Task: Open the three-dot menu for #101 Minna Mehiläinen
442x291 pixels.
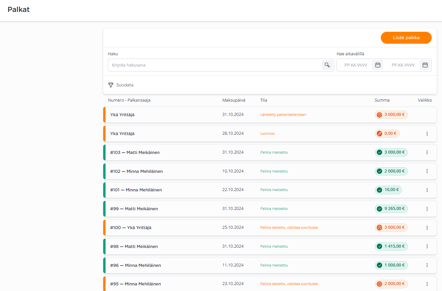Action: coord(427,190)
